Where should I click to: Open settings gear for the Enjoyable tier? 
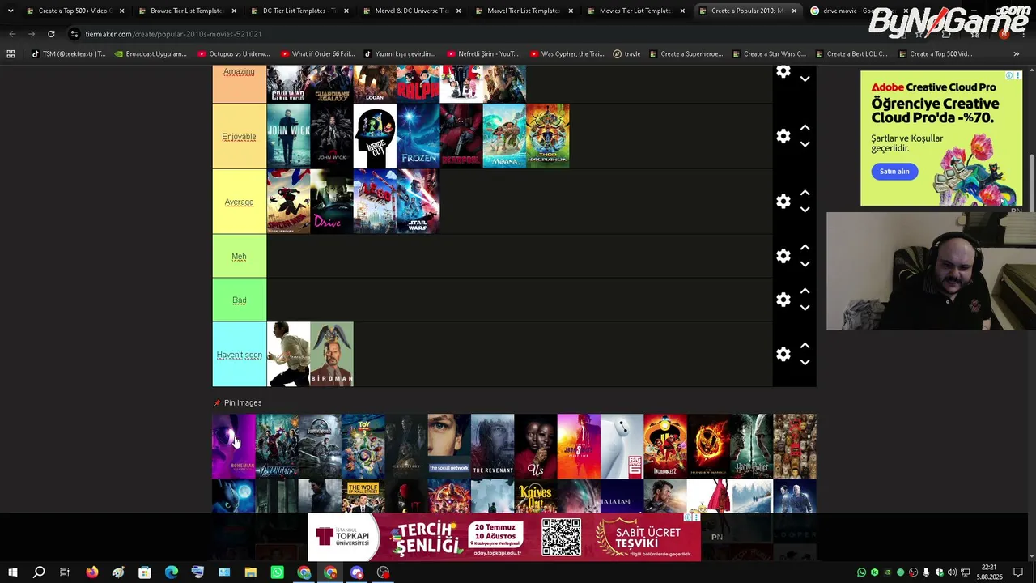click(783, 136)
